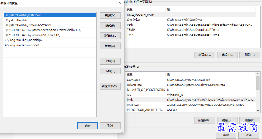Select user Path variable row

[x=191, y=25]
